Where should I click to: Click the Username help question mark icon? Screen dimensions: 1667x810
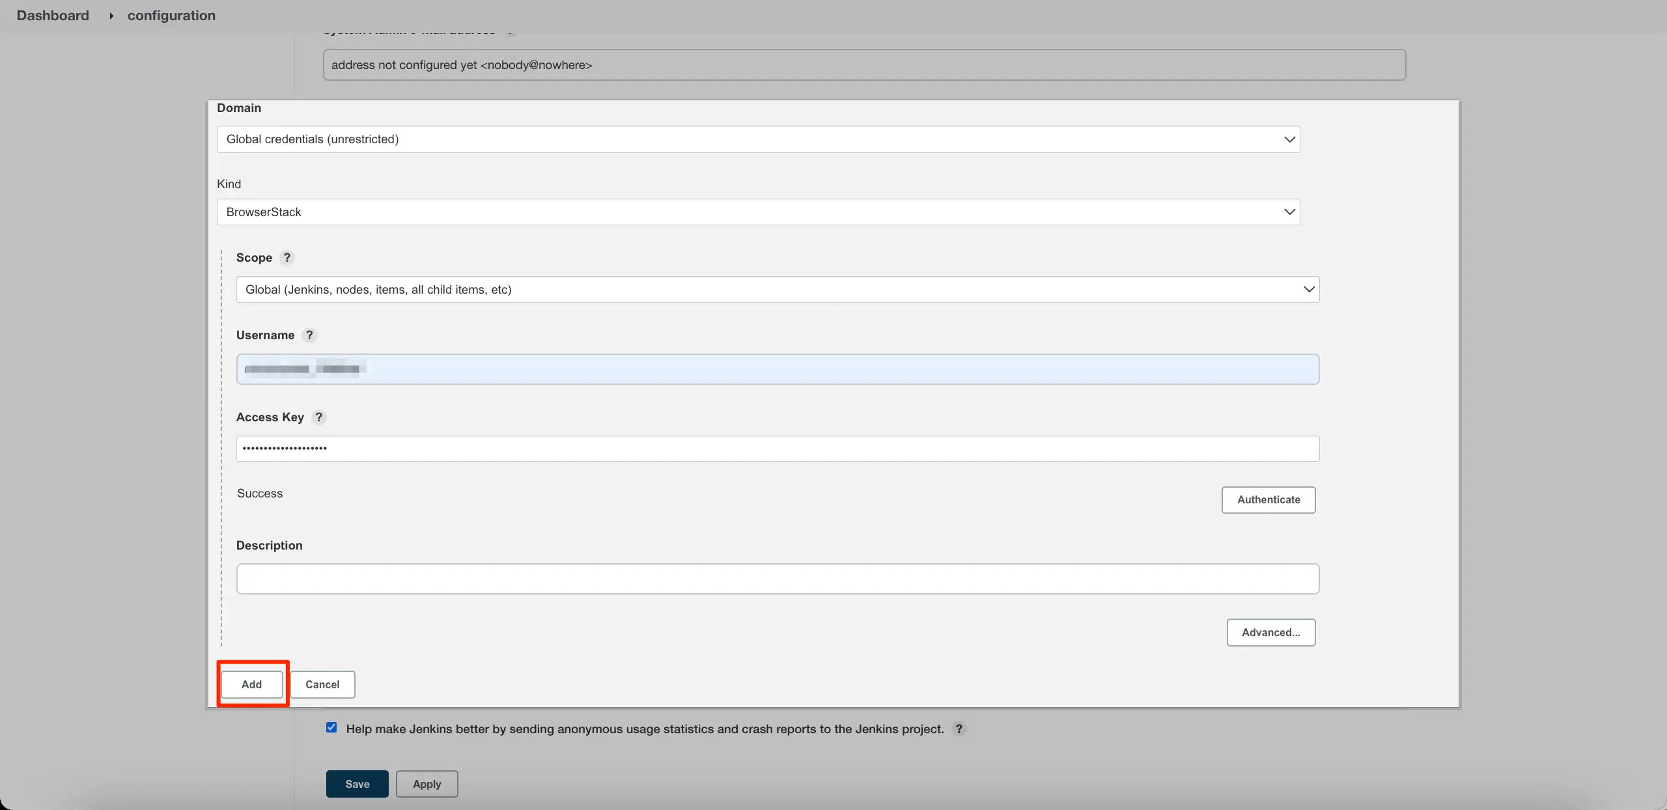309,335
